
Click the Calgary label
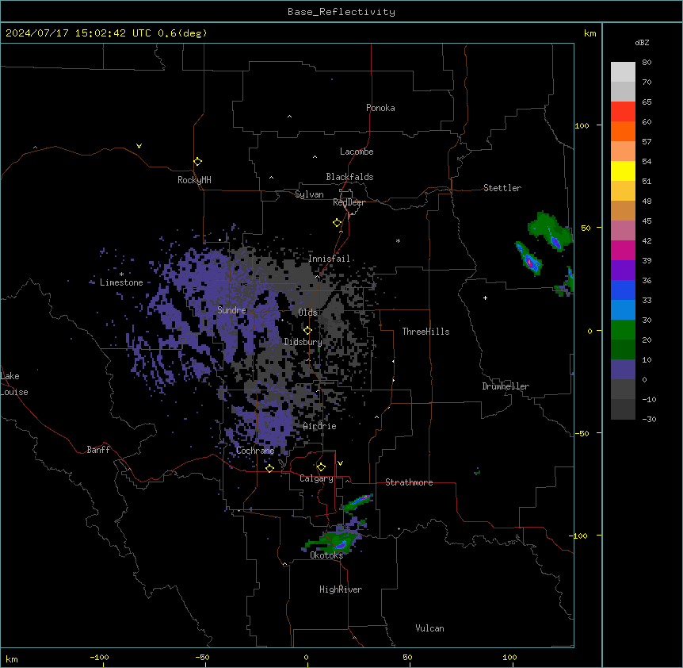317,478
